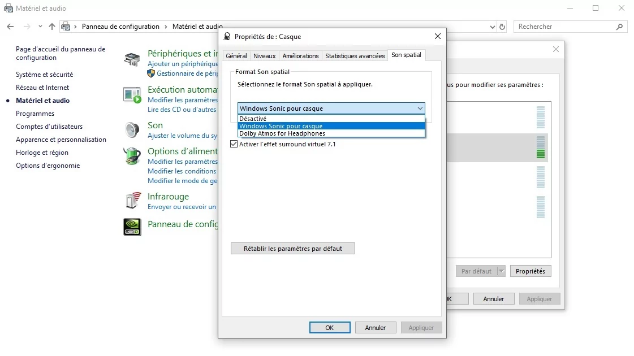Click the Infrarouge category icon
634x356 pixels.
point(132,201)
